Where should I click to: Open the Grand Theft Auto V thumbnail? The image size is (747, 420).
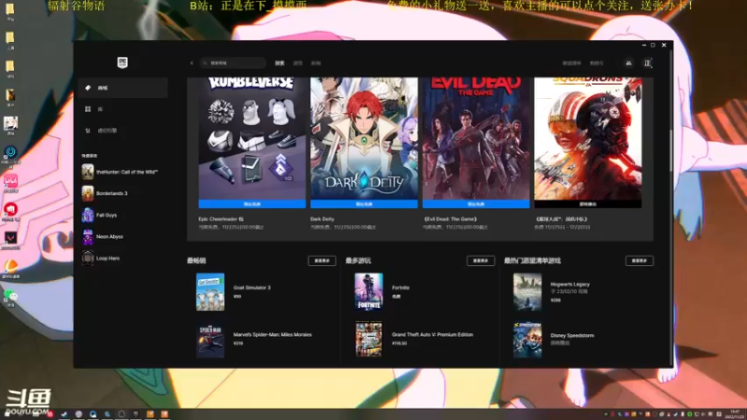coord(369,339)
